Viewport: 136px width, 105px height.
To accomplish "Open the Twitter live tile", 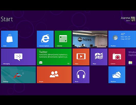I will coord(54,57).
